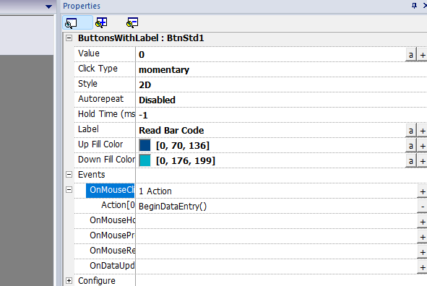The width and height of the screenshot is (427, 286).
Task: Click the '1 Action' summary text
Action: (155, 191)
